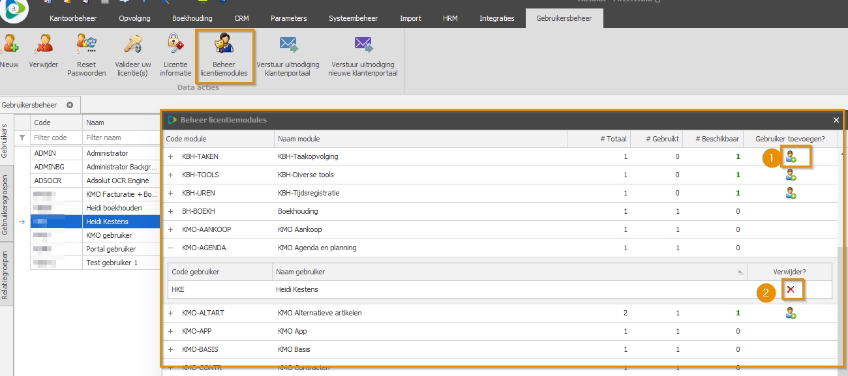Click the Filter naam input field

pos(121,138)
